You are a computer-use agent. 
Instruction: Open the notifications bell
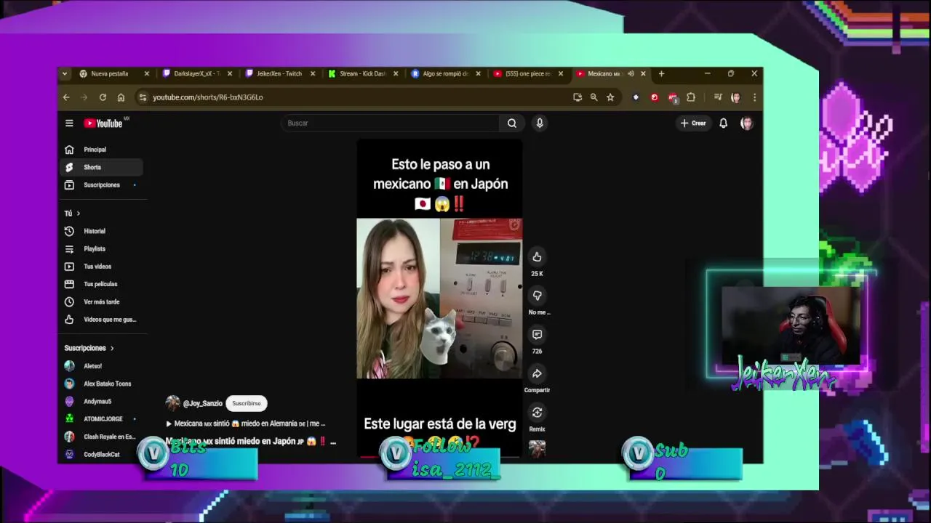(x=723, y=123)
